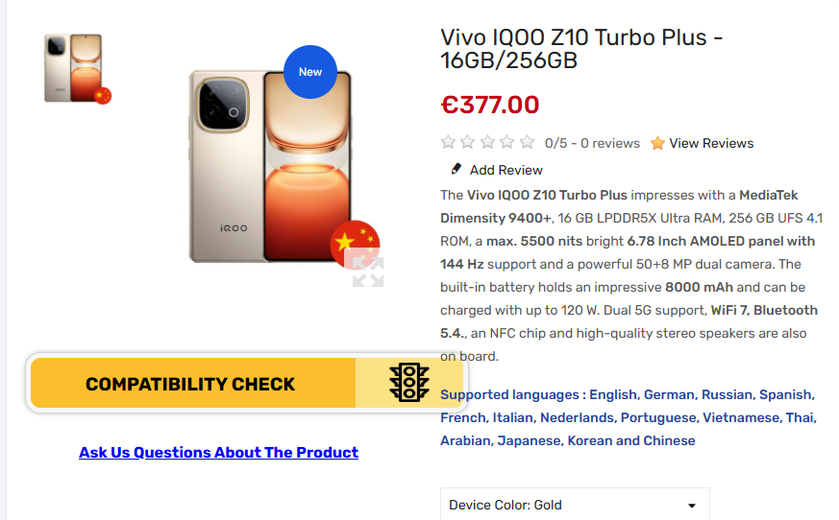The image size is (839, 520).
Task: Open the Device Color dropdown
Action: (x=574, y=505)
